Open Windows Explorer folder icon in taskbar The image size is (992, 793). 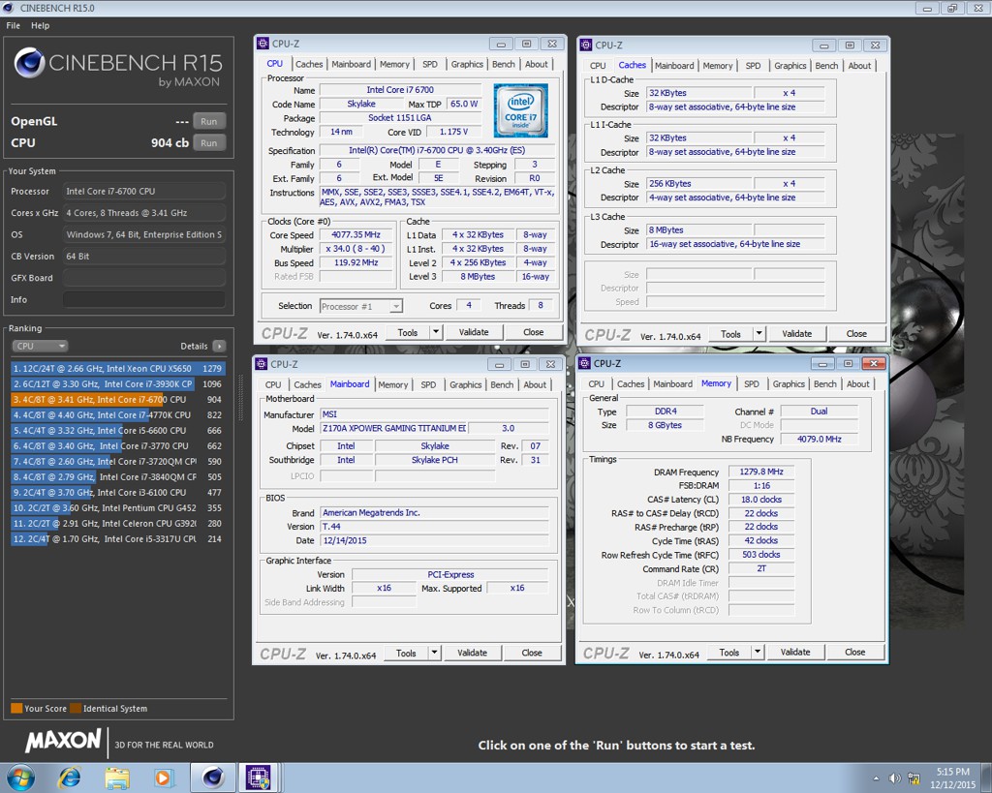117,778
